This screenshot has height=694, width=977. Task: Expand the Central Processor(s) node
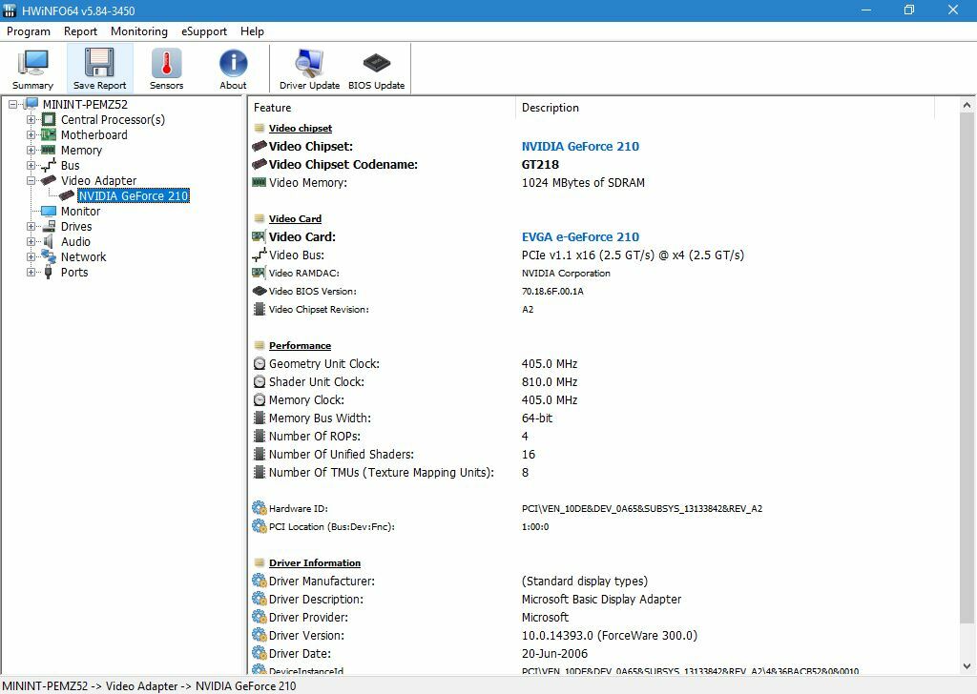(x=31, y=120)
